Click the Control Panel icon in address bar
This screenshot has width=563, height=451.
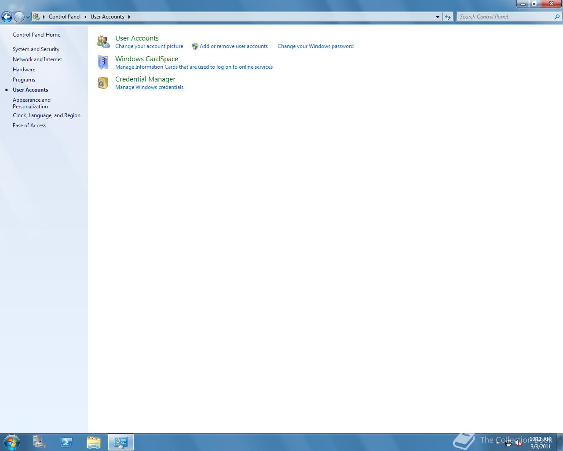(x=36, y=17)
